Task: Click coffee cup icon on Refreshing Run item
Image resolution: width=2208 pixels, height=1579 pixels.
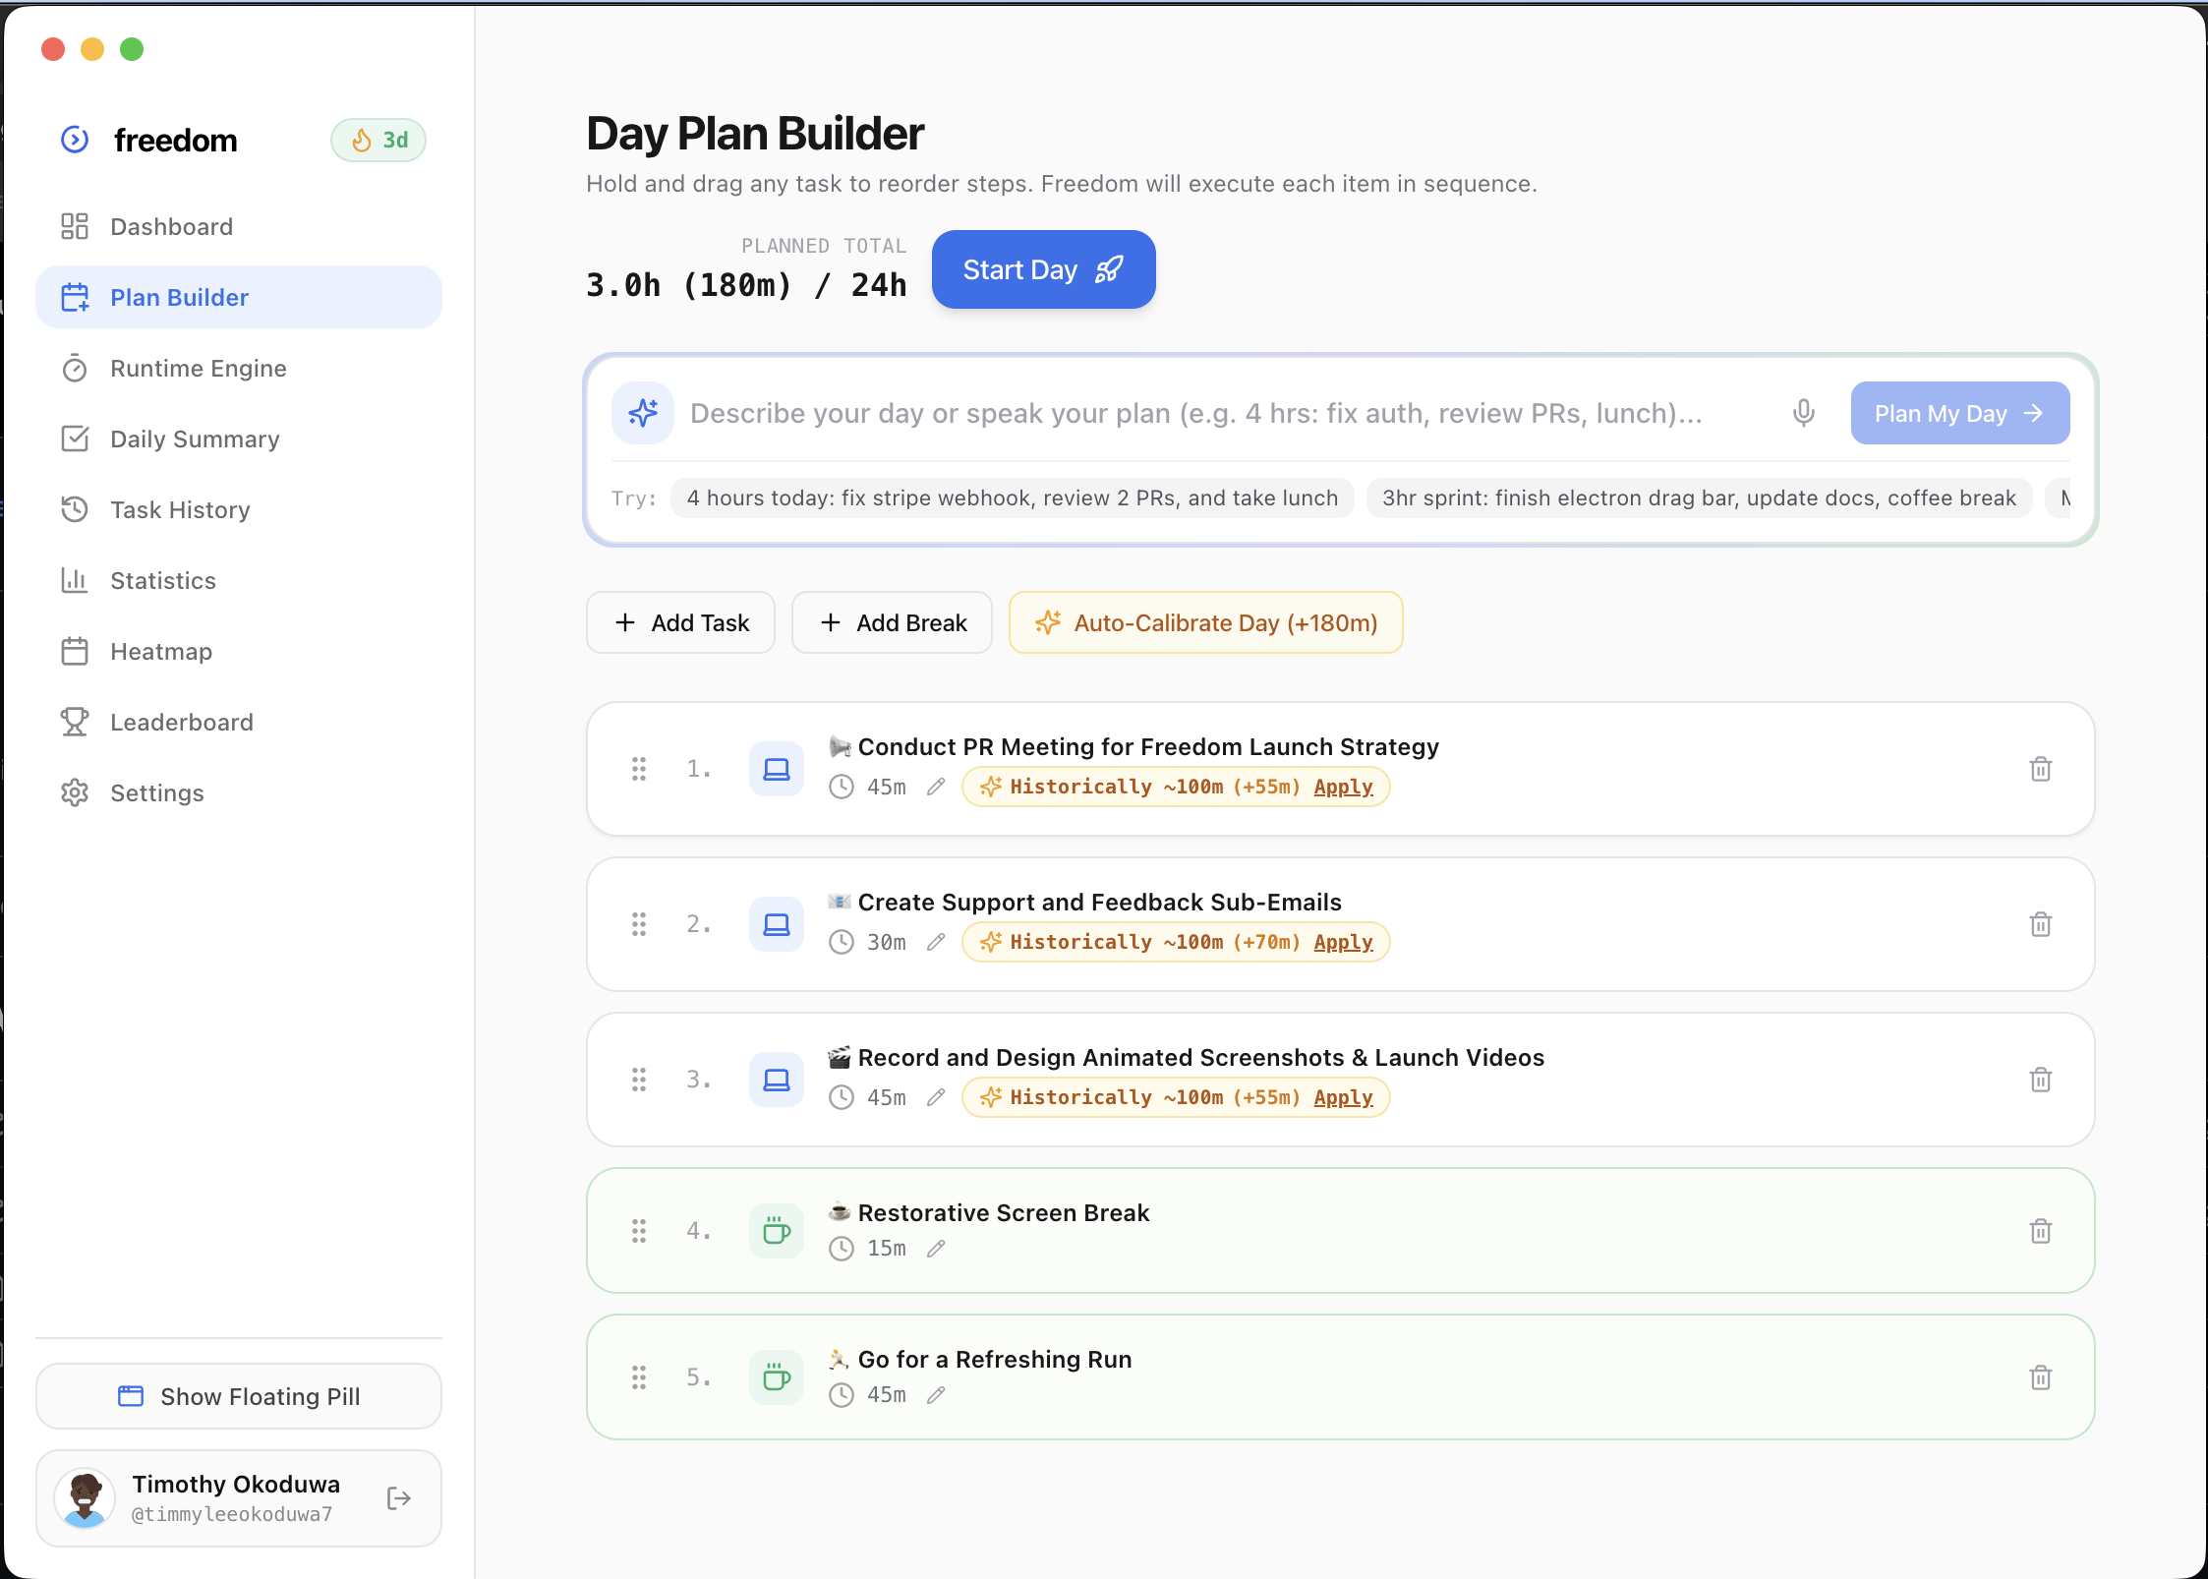Action: coord(777,1377)
